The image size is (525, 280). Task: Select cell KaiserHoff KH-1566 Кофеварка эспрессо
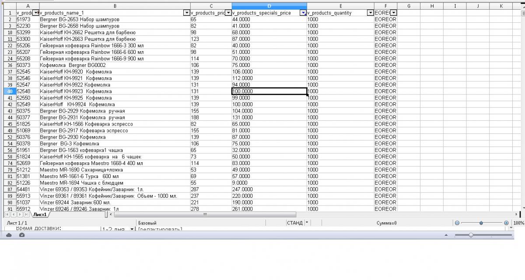click(115, 124)
